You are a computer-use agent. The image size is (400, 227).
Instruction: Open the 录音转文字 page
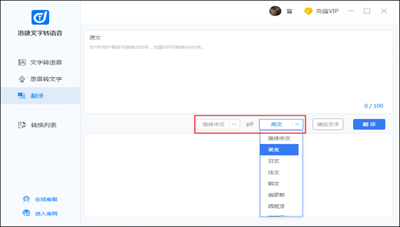click(x=41, y=79)
